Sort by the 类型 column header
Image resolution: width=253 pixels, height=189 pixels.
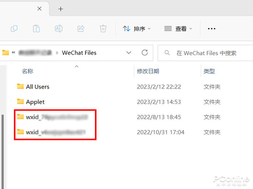pyautogui.click(x=209, y=71)
